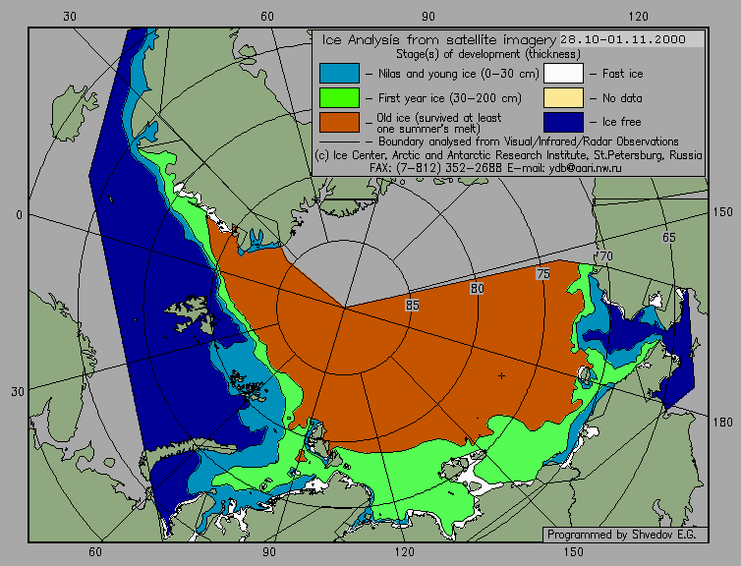Click the latitude label 70

605,256
